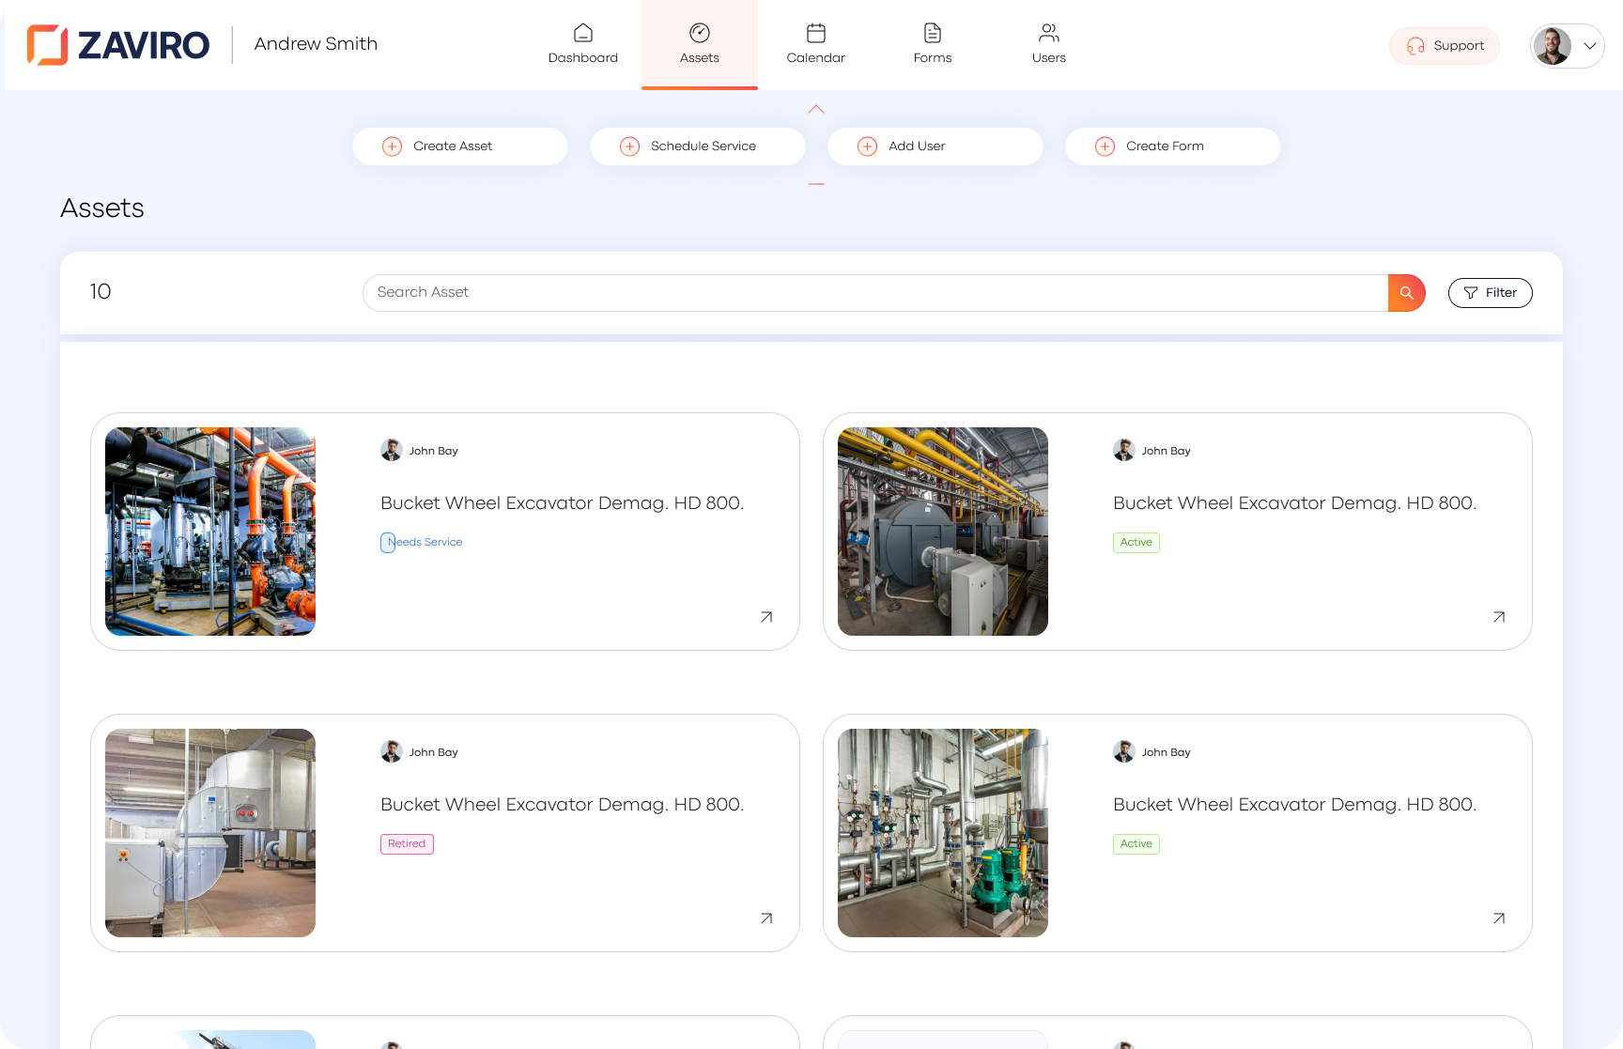Screen dimensions: 1623x1049
Task: Click the plus icon on Create Asset
Action: tap(393, 147)
